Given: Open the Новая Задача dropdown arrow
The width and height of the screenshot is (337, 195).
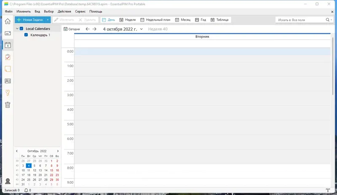Looking at the screenshot, I should pyautogui.click(x=48, y=20).
